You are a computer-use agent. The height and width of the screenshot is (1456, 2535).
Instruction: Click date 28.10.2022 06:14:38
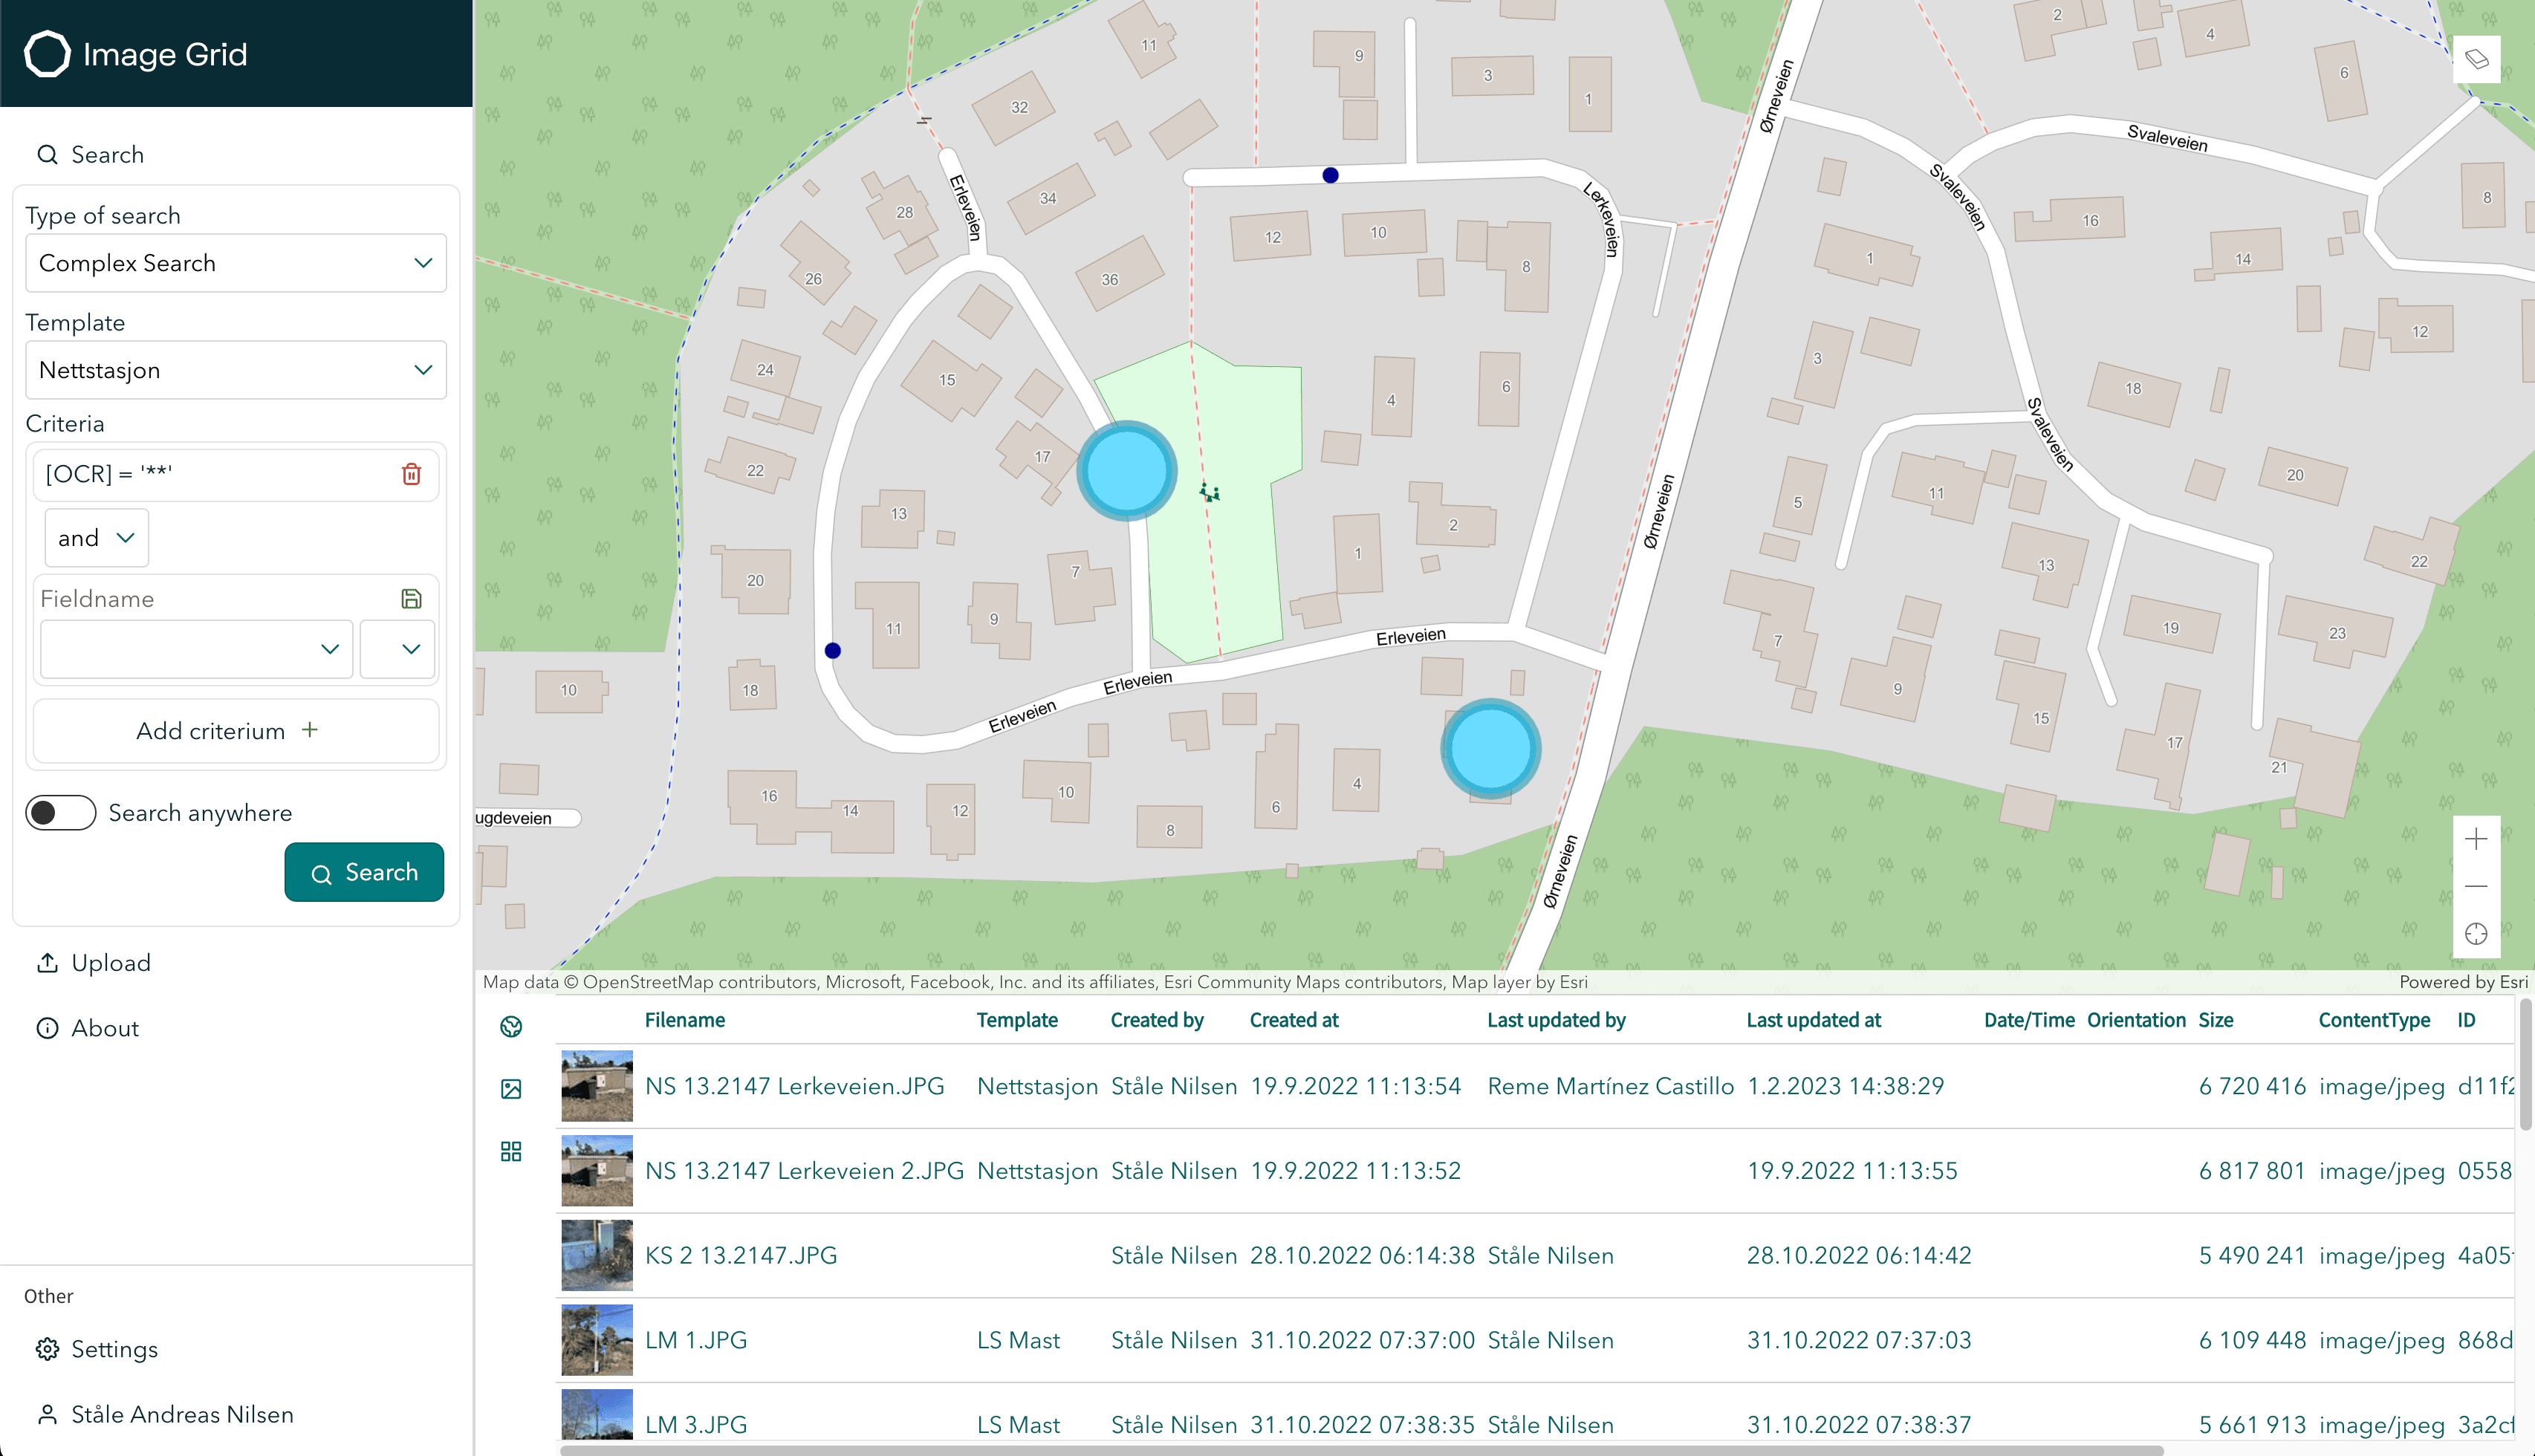point(1362,1256)
